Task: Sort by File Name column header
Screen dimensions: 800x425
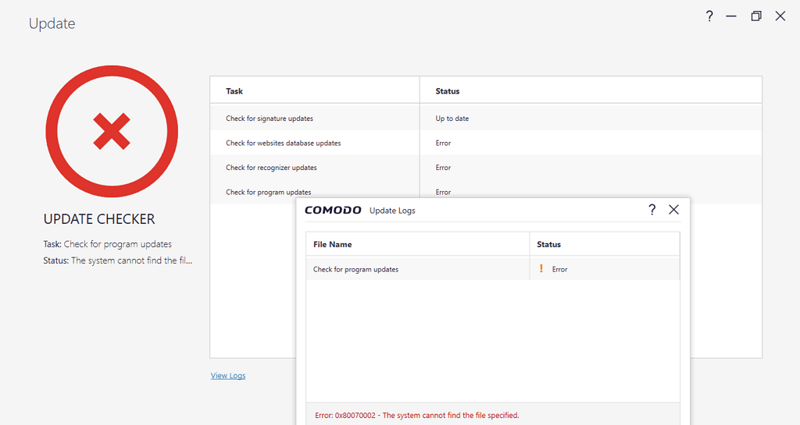Action: tap(333, 244)
